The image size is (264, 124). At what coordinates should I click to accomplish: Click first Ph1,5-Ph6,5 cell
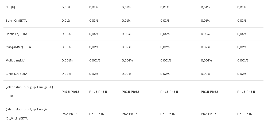pos(71,92)
